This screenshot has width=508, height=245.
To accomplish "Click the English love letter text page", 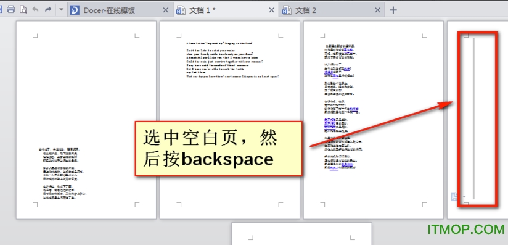I will point(230,120).
